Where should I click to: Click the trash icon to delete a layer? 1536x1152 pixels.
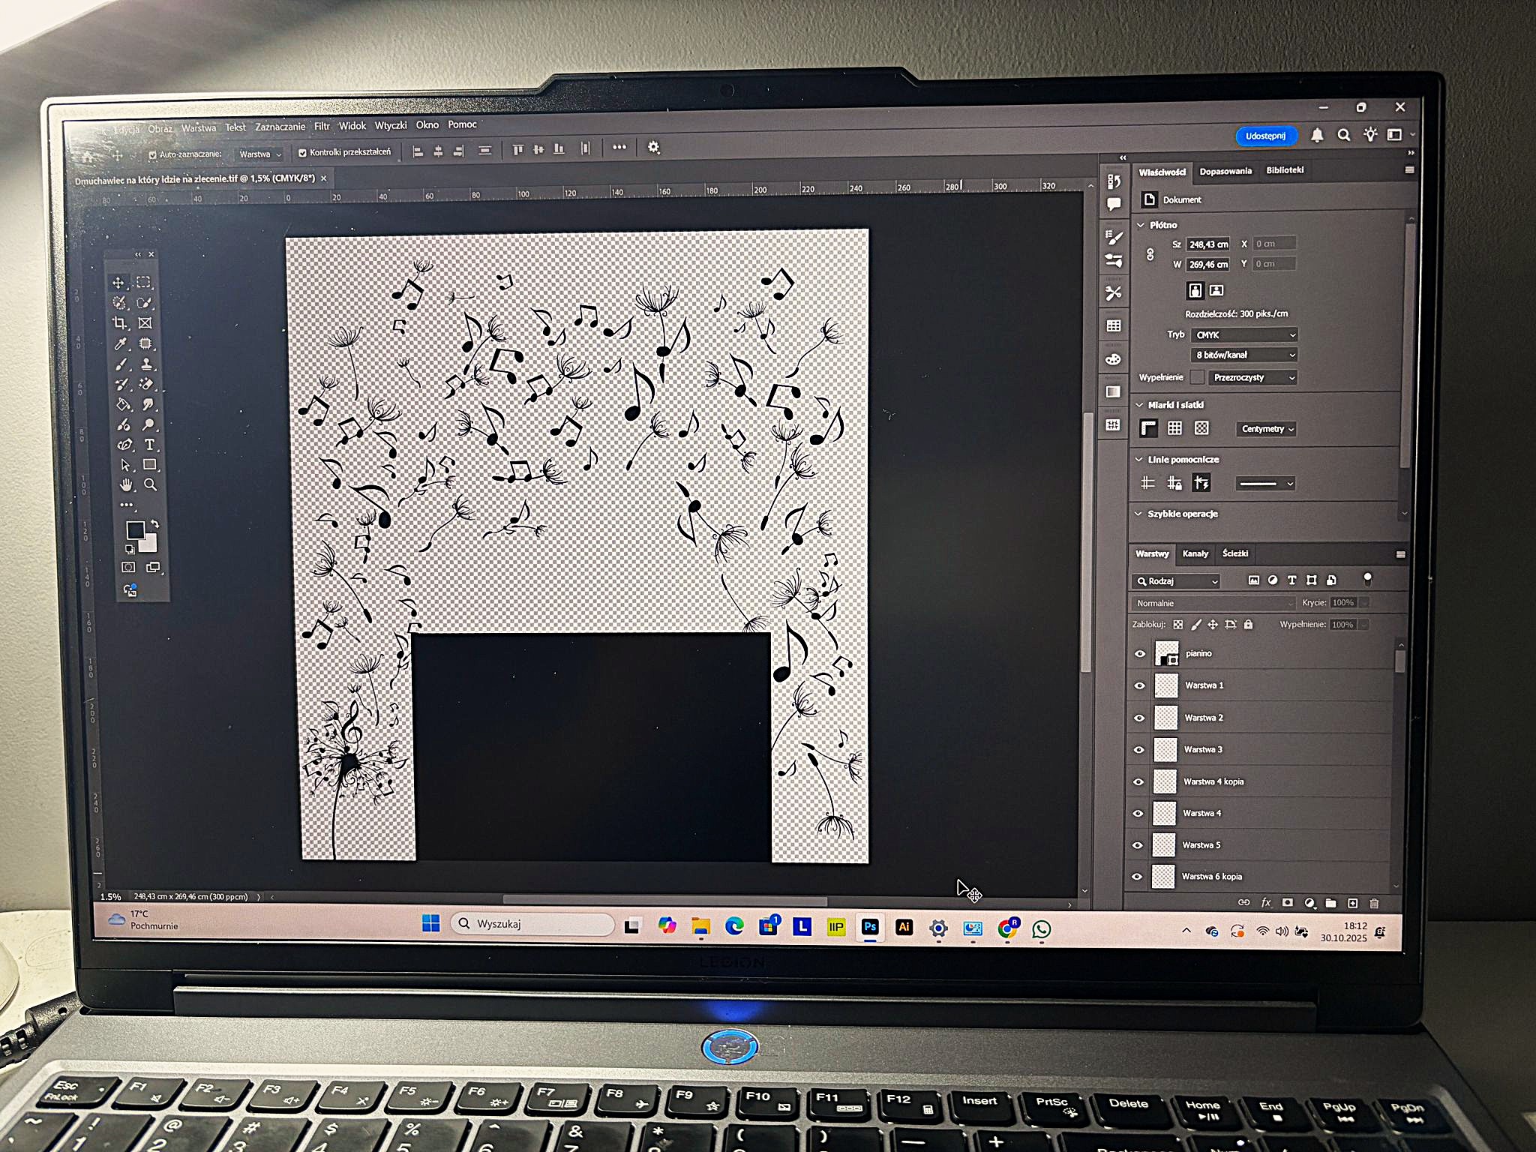1374,902
